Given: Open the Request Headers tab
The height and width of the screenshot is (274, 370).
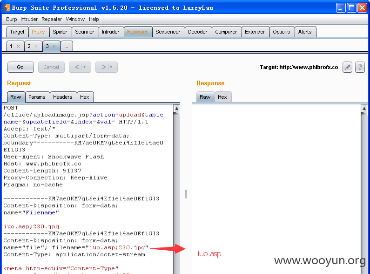Looking at the screenshot, I should (63, 97).
